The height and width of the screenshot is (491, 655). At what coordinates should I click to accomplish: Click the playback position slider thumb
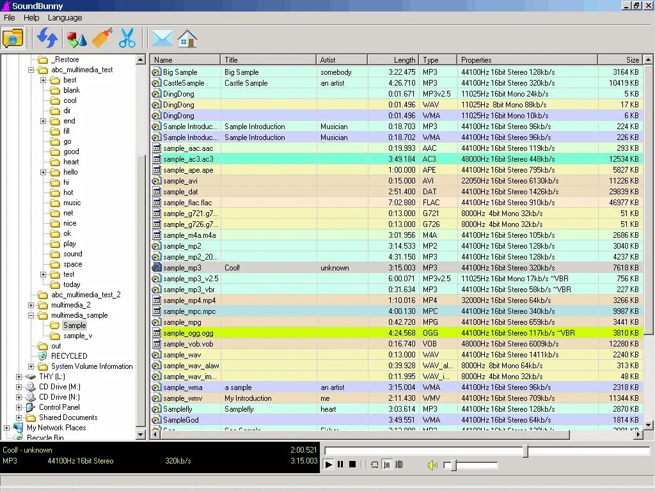[526, 451]
